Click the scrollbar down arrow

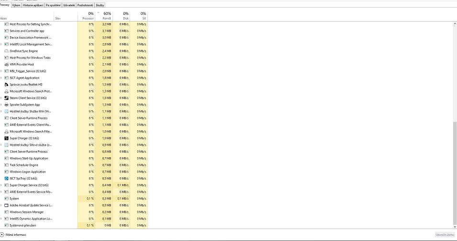455,227
